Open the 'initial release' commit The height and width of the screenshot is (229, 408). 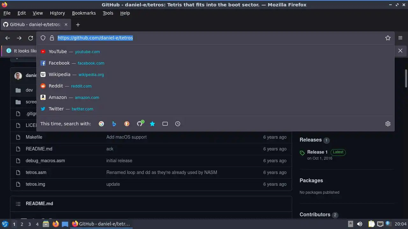[x=119, y=161]
